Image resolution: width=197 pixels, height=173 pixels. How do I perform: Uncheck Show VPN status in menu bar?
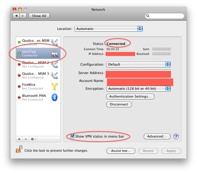tap(72, 136)
